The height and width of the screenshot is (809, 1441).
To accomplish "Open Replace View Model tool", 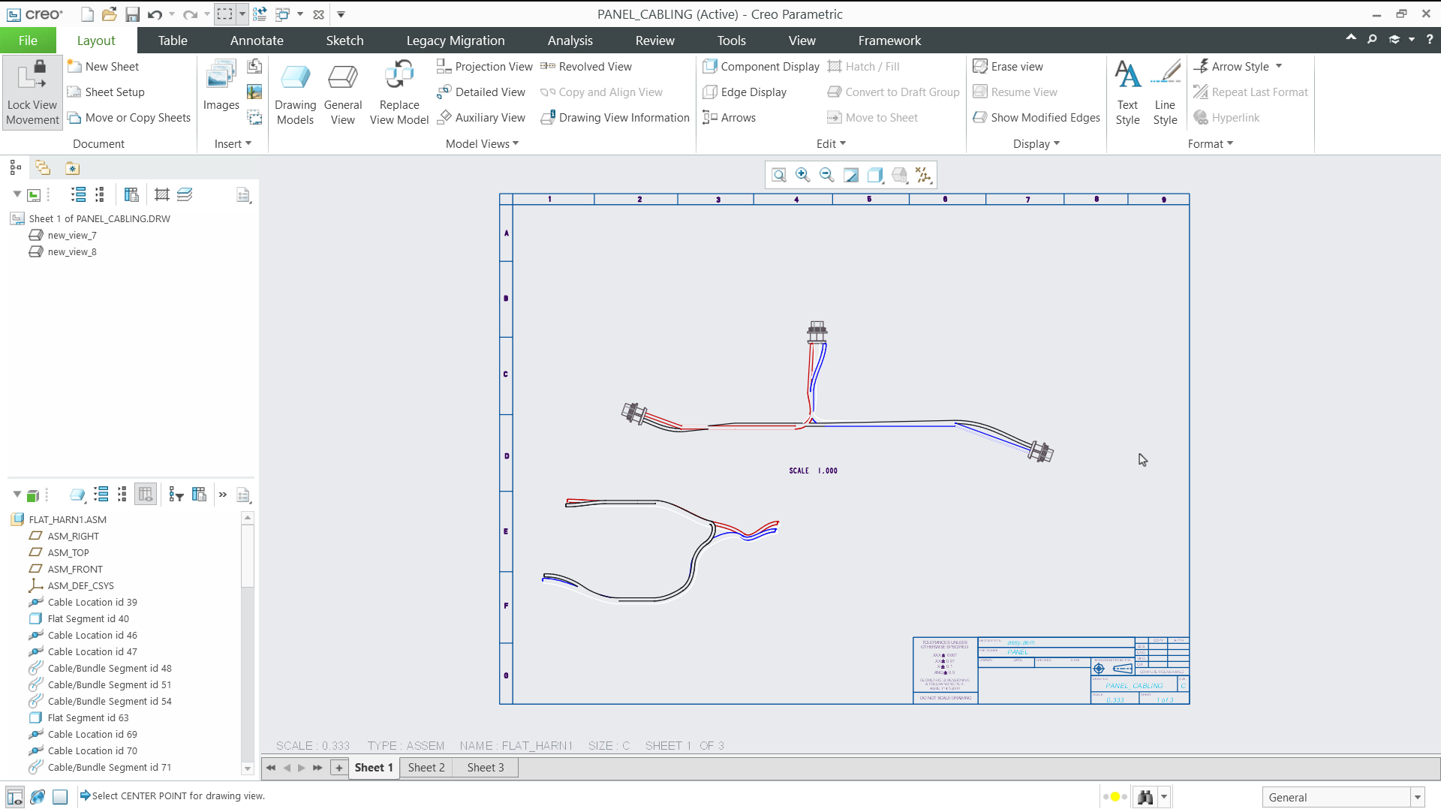I will pyautogui.click(x=399, y=92).
